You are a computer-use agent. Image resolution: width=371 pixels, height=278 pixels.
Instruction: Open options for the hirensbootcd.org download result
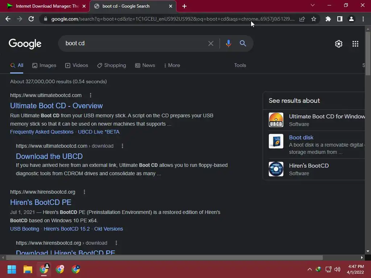[116, 243]
